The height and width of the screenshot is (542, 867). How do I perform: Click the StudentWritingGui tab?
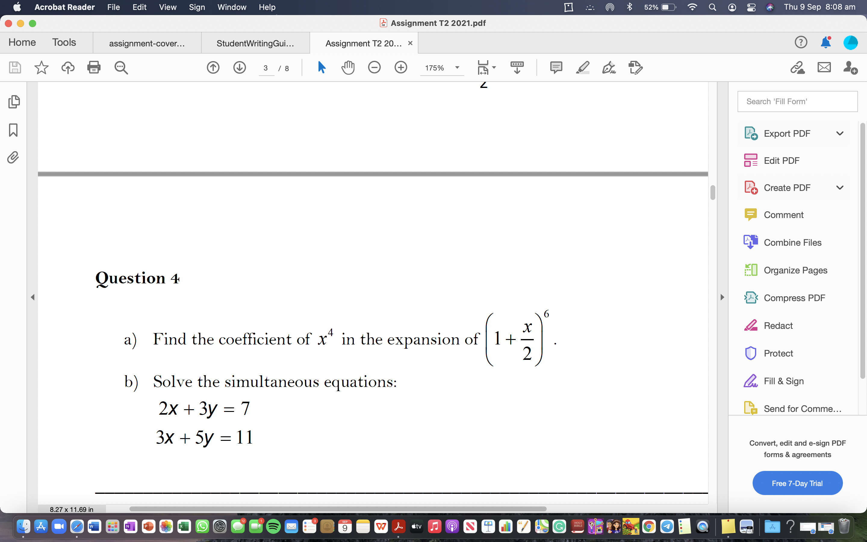[x=255, y=42]
